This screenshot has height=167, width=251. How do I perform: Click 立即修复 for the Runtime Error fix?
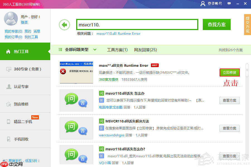coord(230,72)
